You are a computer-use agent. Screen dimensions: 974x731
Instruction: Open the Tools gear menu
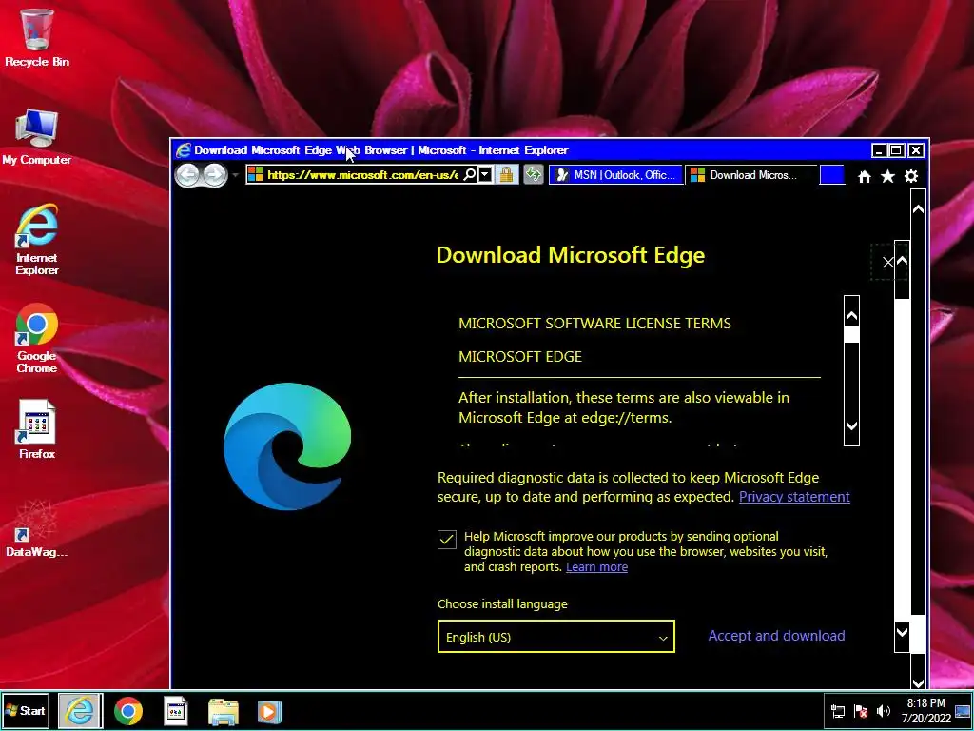(911, 176)
